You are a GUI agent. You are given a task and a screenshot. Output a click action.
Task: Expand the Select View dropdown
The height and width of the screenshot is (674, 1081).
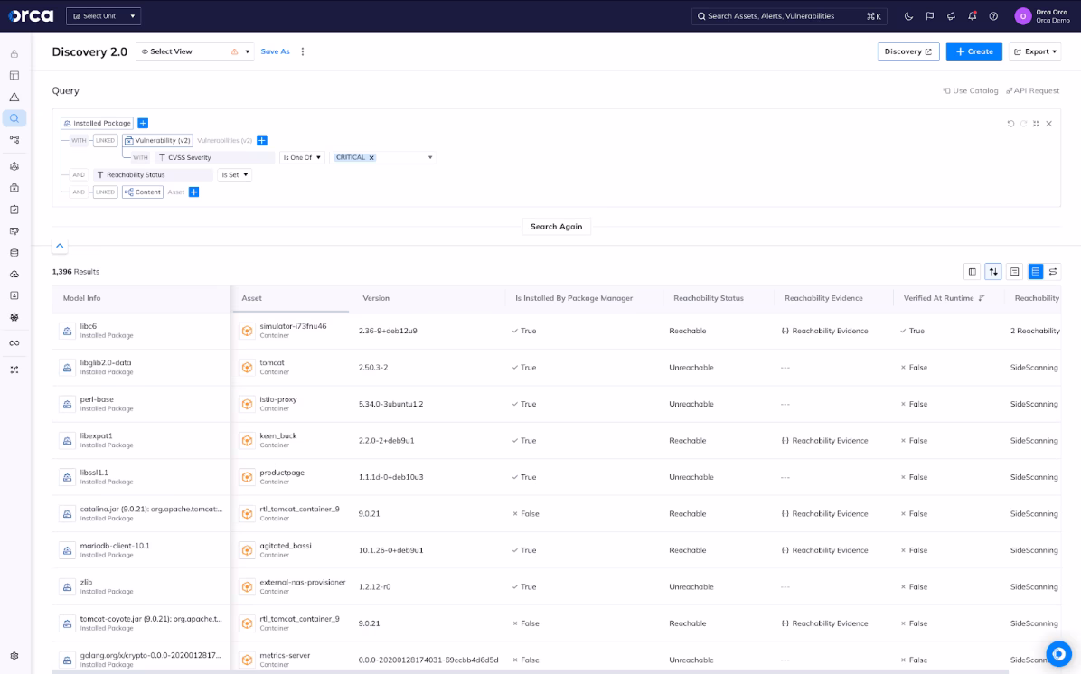pos(194,51)
